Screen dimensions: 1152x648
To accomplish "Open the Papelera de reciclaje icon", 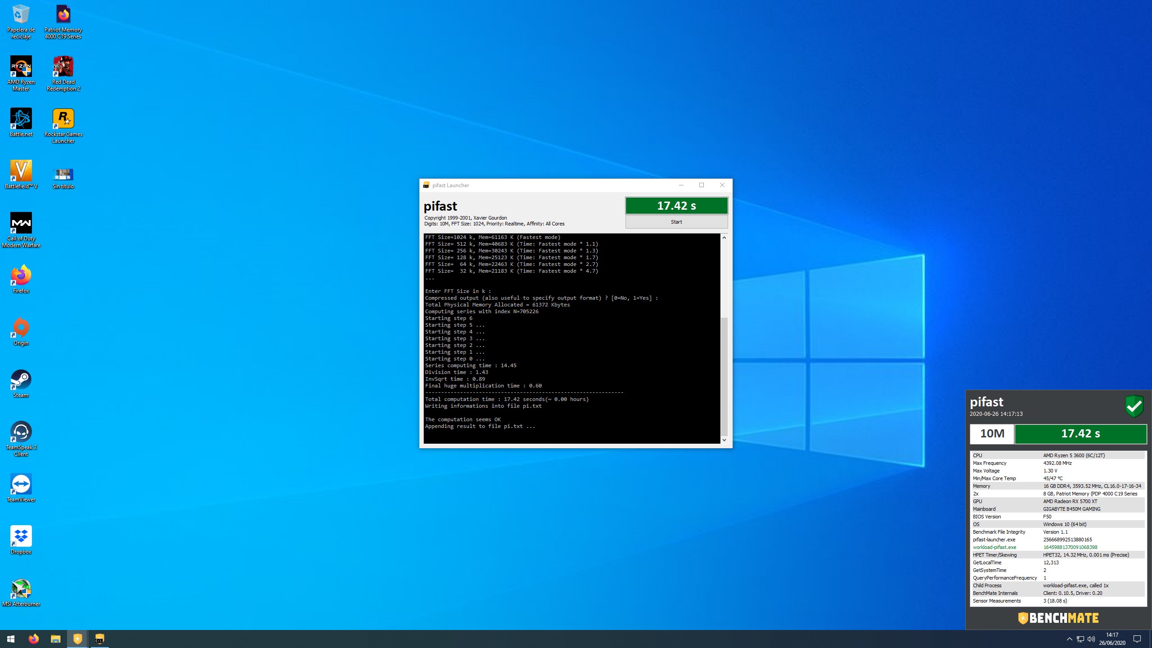I will 21,22.
